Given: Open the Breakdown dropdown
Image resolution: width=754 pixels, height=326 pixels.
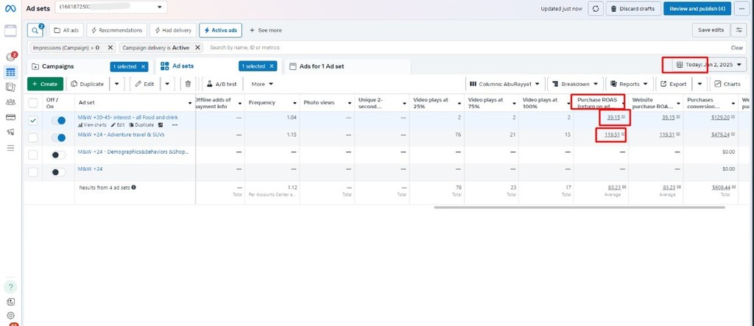Looking at the screenshot, I should click(575, 84).
